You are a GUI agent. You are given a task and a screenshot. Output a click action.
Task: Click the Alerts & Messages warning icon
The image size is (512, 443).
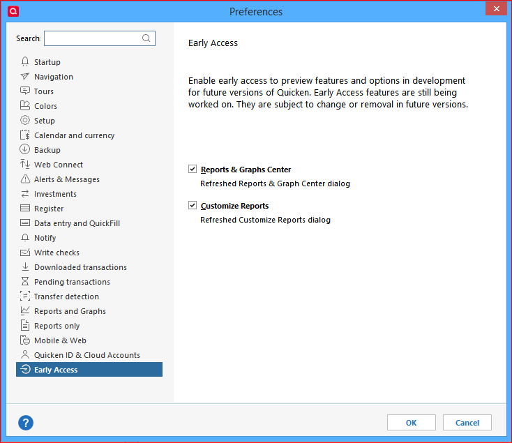(25, 179)
